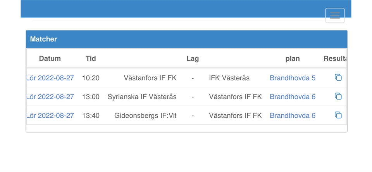Select IFK Västerås team cell
The height and width of the screenshot is (172, 372).
click(x=229, y=78)
